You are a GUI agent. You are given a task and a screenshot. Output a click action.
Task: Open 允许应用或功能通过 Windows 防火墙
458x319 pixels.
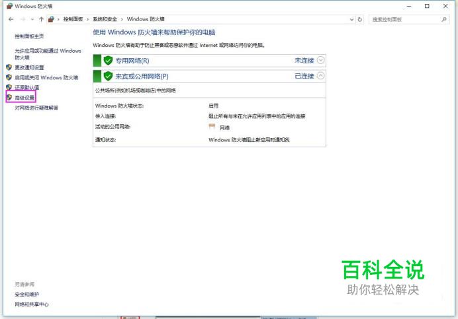point(48,54)
